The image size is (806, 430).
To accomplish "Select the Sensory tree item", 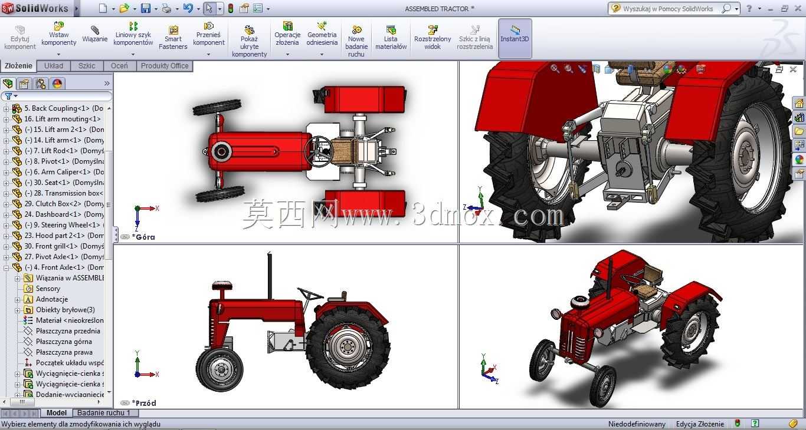I will point(48,289).
